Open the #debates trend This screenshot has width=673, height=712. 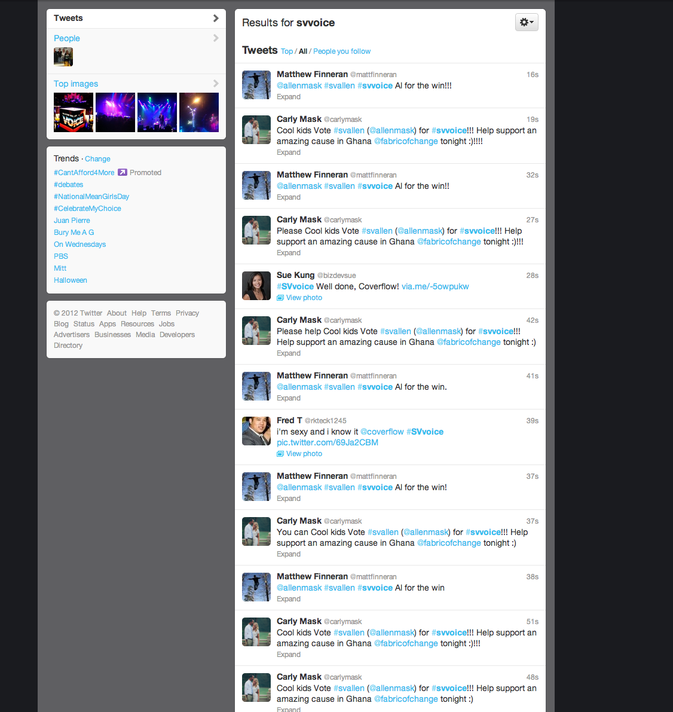tap(69, 185)
